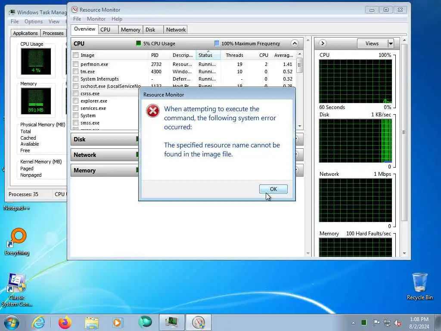441x331 pixels.
Task: Open the taskbar clock and date
Action: tap(419, 323)
